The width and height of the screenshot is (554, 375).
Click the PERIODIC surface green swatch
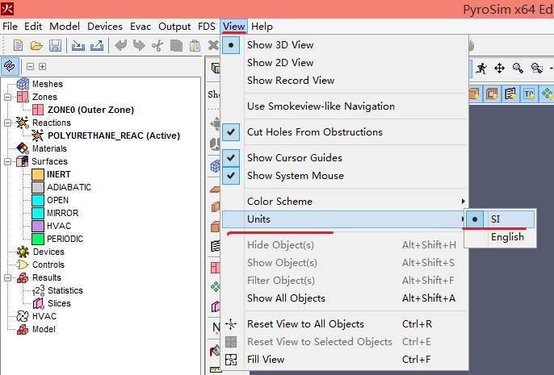[x=38, y=239]
